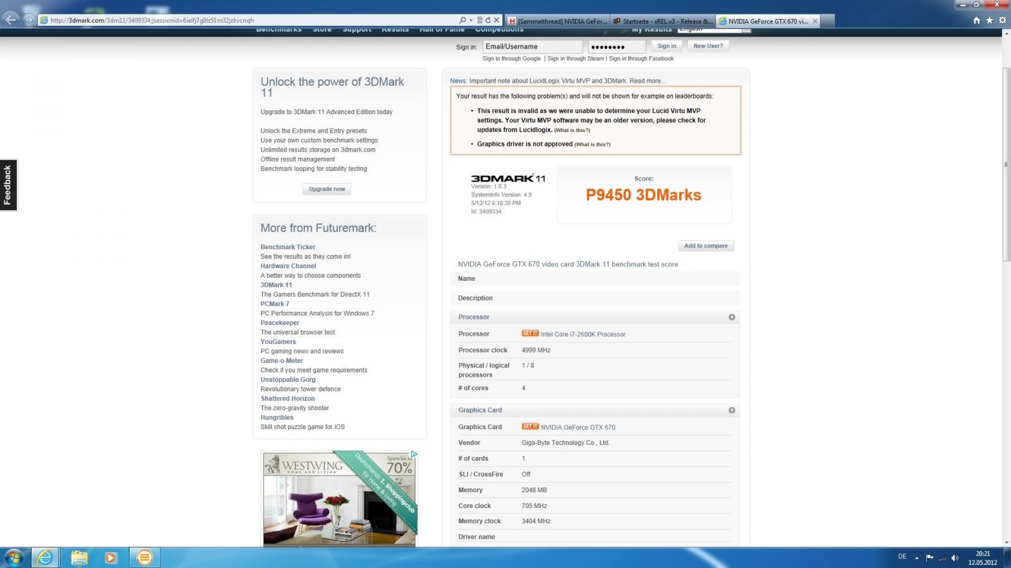Screen dimensions: 1011x568
Task: Show hidden tray icons arrow
Action: (917, 557)
